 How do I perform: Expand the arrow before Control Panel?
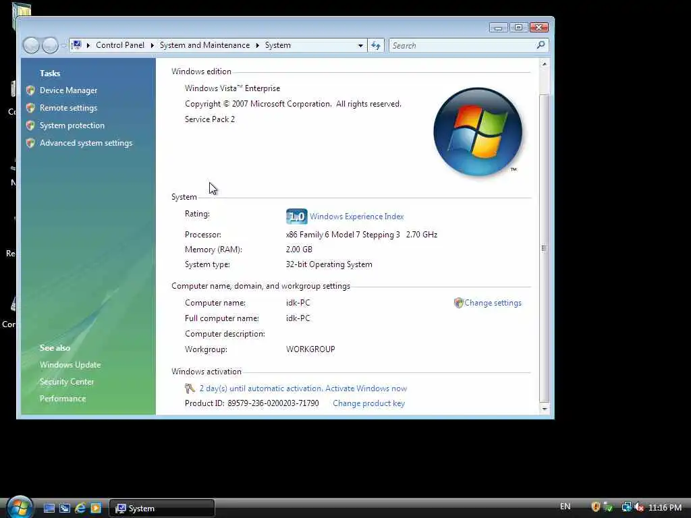point(88,45)
